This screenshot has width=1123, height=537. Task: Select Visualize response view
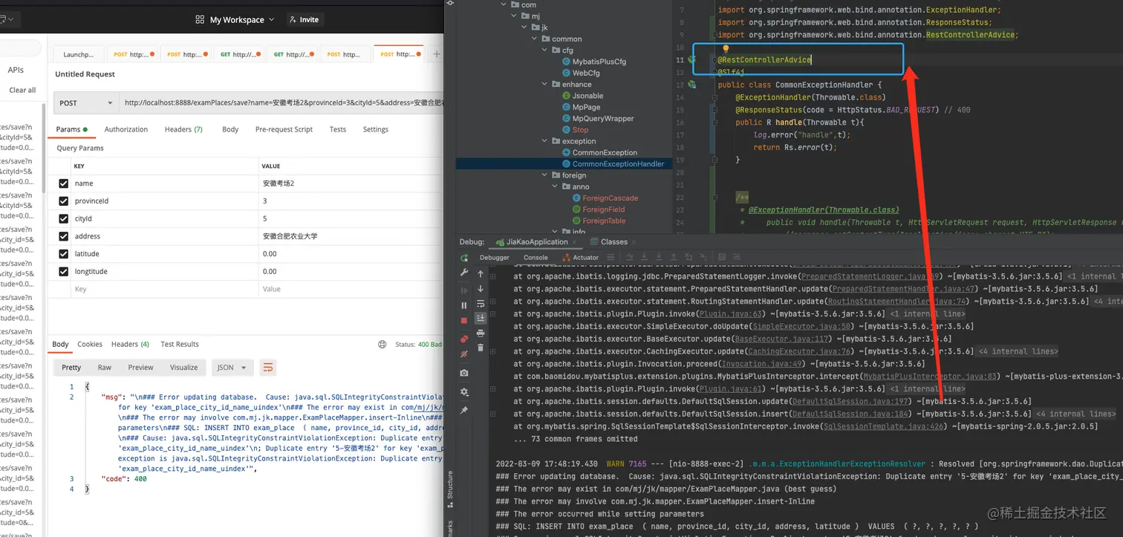pyautogui.click(x=183, y=367)
